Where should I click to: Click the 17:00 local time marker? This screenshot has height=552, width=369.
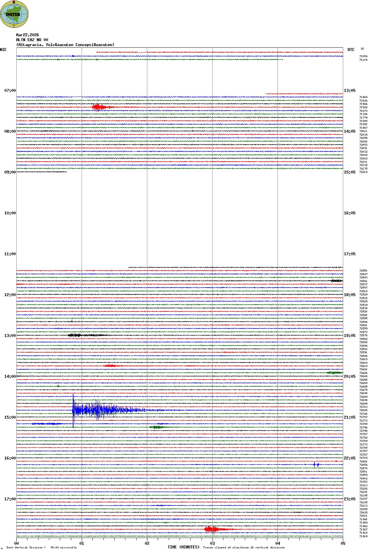point(10,499)
